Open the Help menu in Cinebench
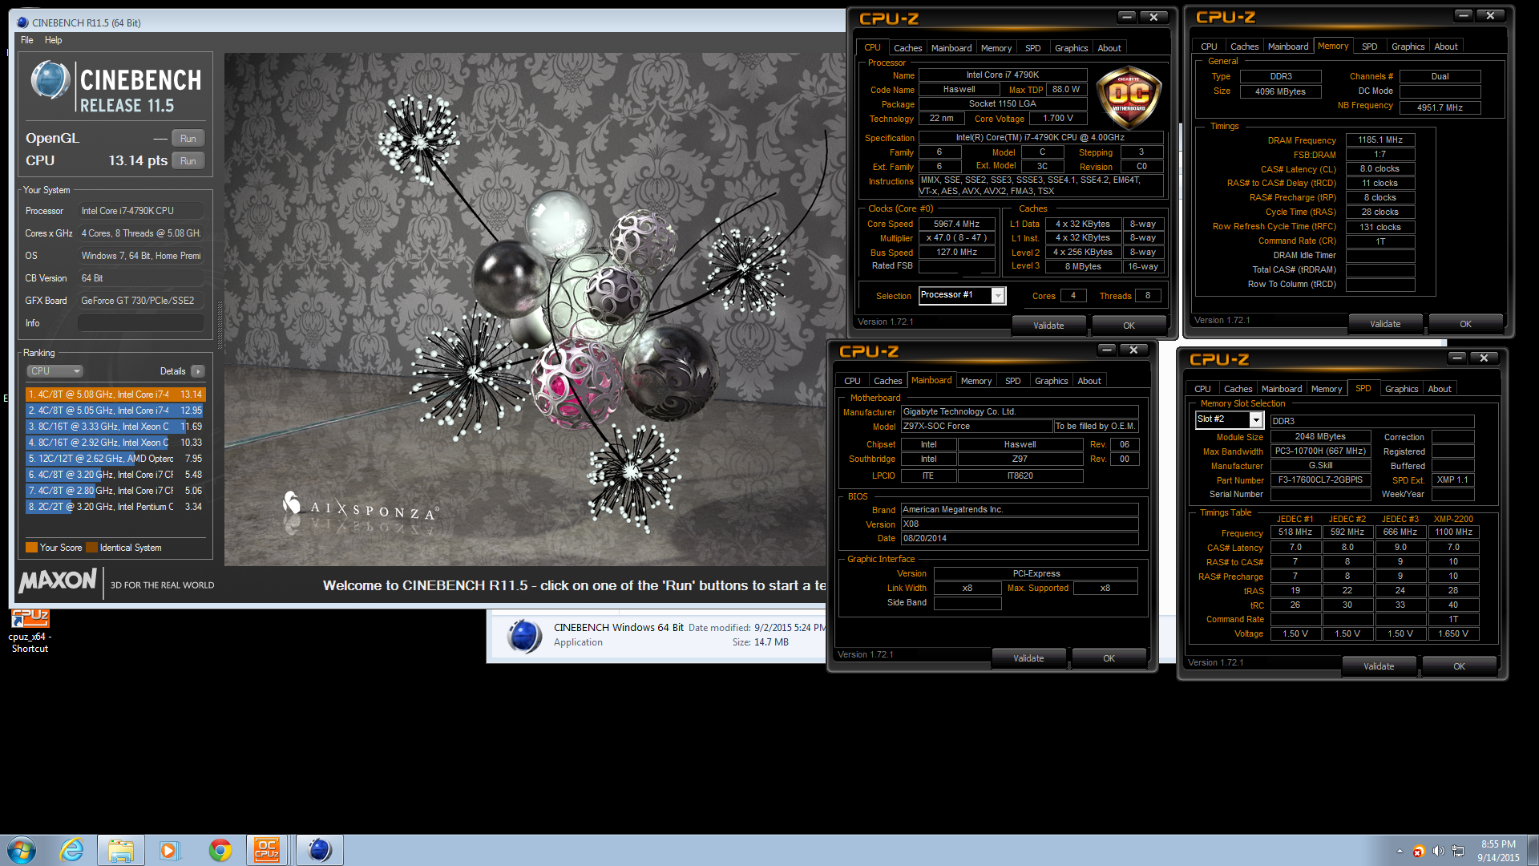 [x=53, y=40]
